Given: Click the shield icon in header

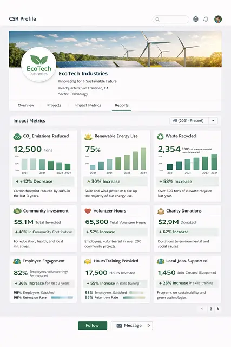Looking at the screenshot, I should pos(196,20).
